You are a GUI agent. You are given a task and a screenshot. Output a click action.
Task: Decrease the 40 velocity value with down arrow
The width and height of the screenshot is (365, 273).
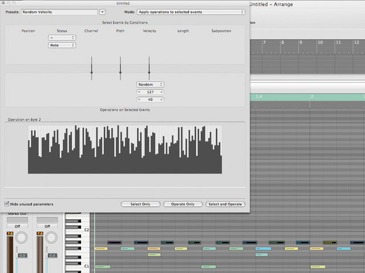pos(139,100)
